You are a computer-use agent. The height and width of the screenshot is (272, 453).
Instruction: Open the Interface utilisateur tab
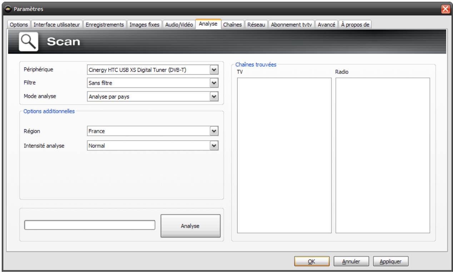(58, 25)
